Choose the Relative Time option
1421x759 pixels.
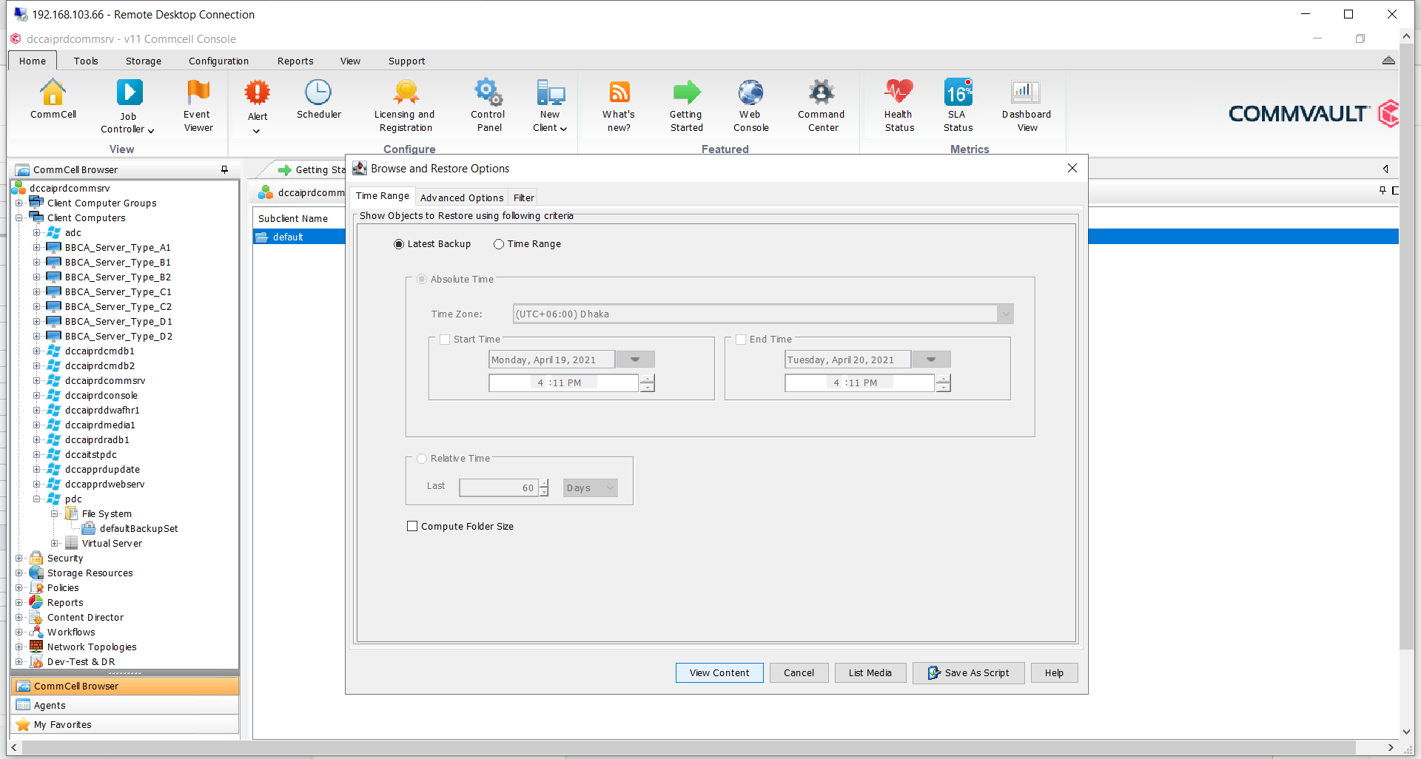click(x=422, y=459)
